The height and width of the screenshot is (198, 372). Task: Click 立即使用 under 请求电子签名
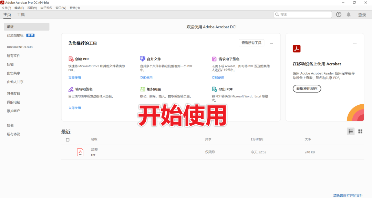coord(218,78)
